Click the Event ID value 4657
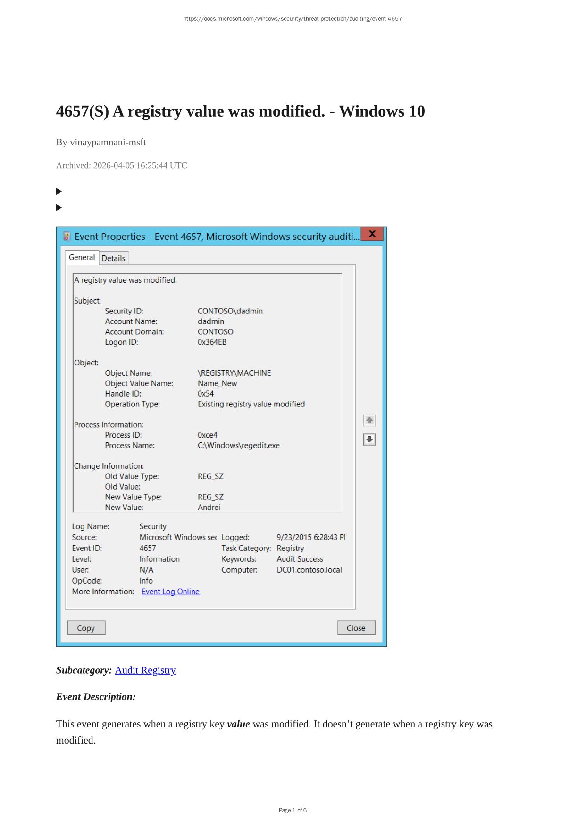Screen dimensions: 586x829 click(x=148, y=548)
